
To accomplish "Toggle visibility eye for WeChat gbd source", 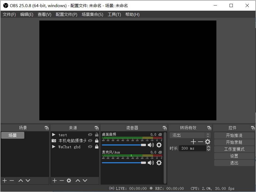I will click(90, 147).
